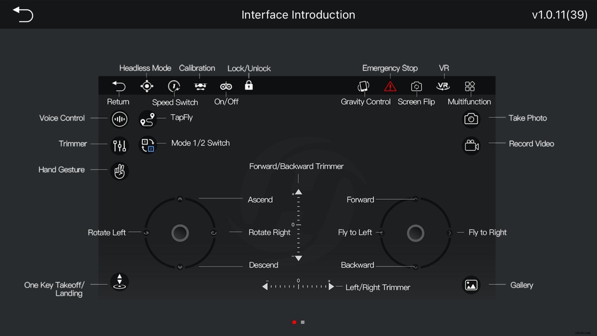Switch between Mode 1/2

(147, 145)
